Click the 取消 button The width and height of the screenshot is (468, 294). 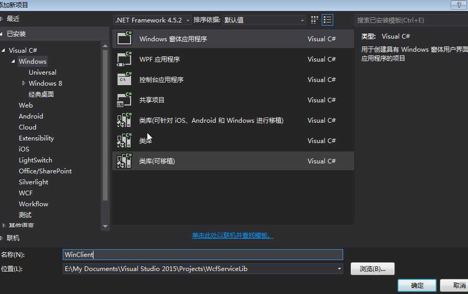pos(455,285)
